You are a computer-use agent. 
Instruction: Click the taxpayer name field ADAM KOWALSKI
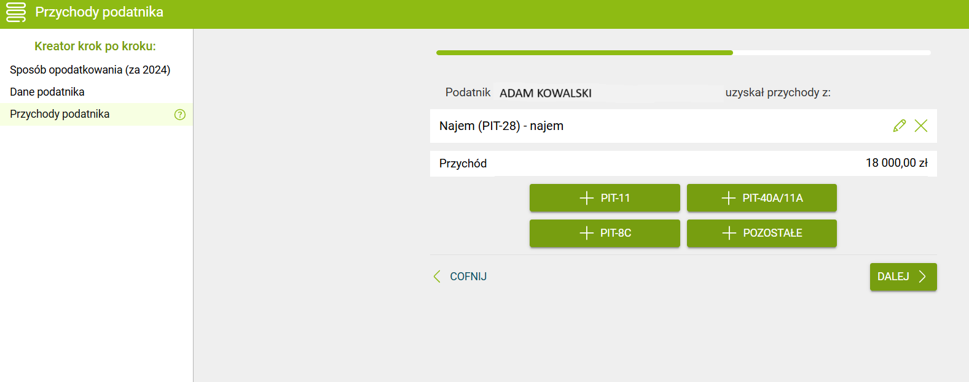[546, 93]
